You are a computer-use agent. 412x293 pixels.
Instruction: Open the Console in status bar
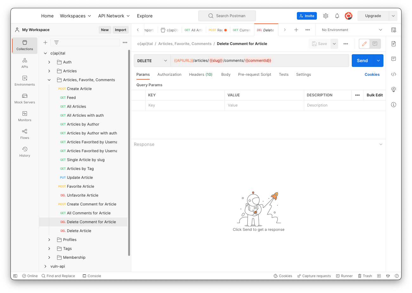(x=92, y=276)
